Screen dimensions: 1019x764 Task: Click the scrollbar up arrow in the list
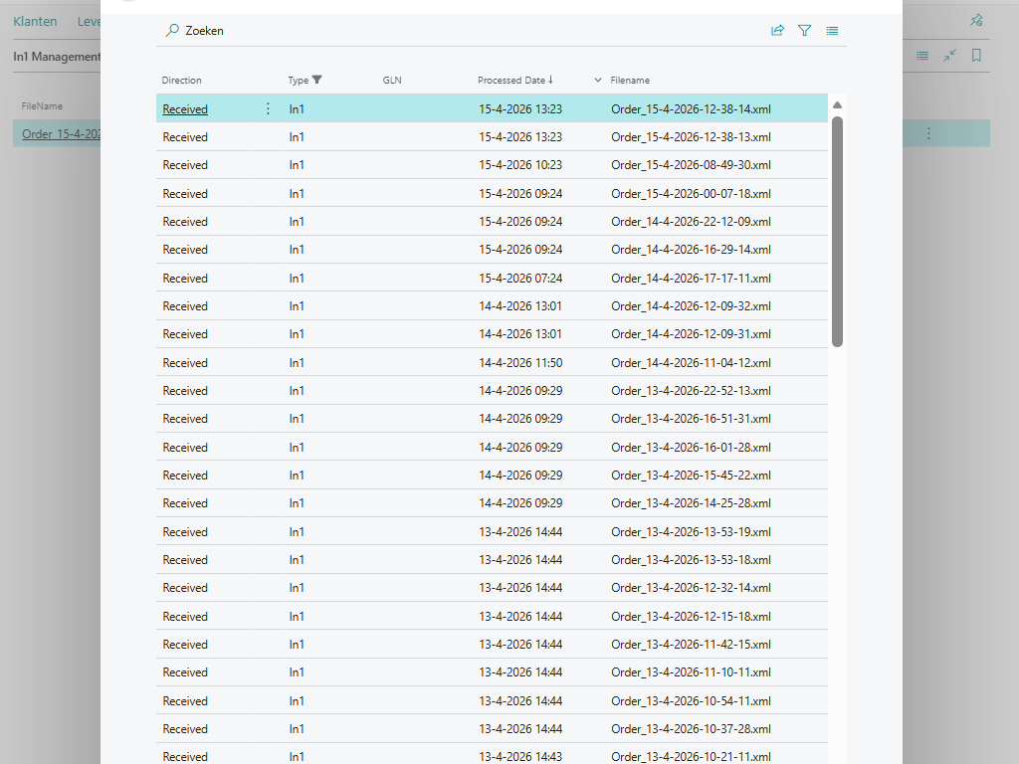pyautogui.click(x=837, y=105)
